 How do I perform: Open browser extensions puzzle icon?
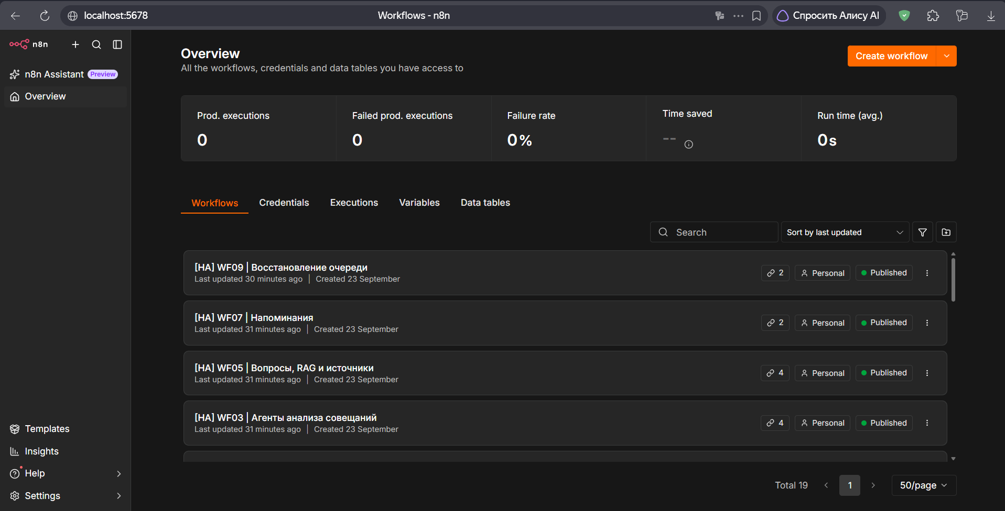click(933, 16)
